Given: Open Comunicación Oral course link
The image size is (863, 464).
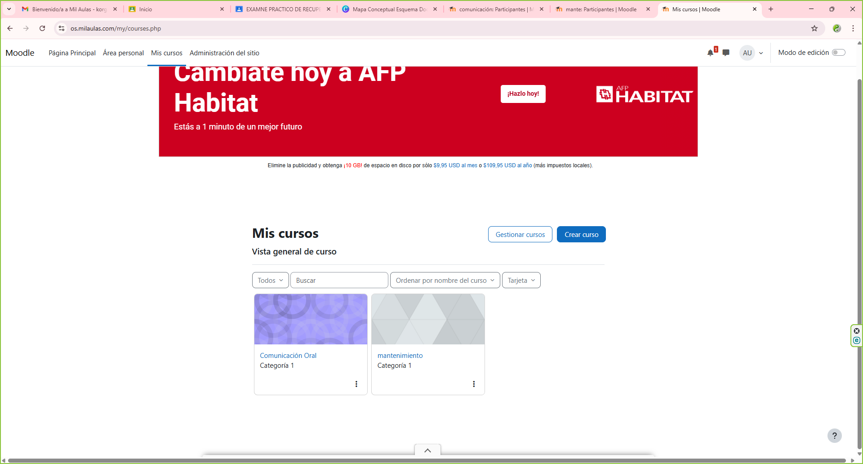Looking at the screenshot, I should click(x=288, y=356).
